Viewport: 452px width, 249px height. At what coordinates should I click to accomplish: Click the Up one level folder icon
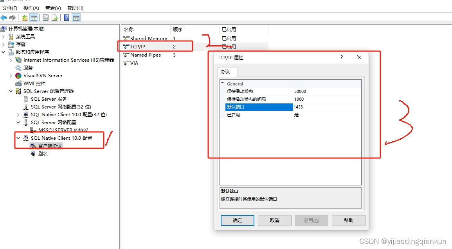(x=25, y=18)
